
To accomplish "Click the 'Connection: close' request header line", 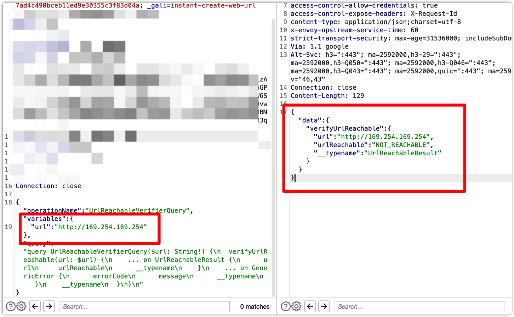I will (x=48, y=186).
